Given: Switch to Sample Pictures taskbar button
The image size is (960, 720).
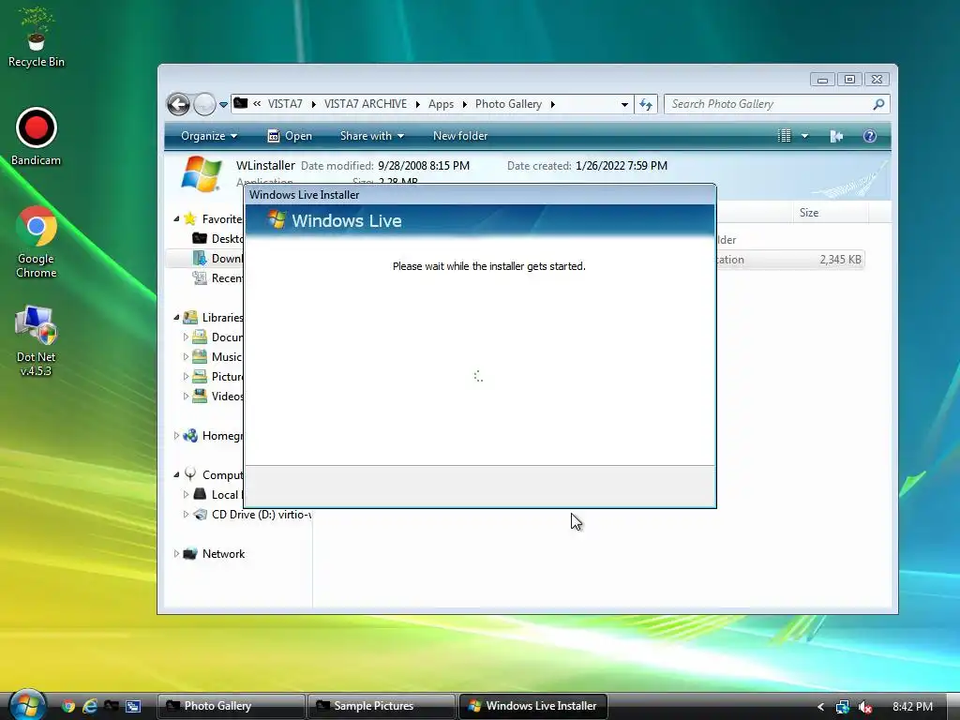Looking at the screenshot, I should 382,706.
